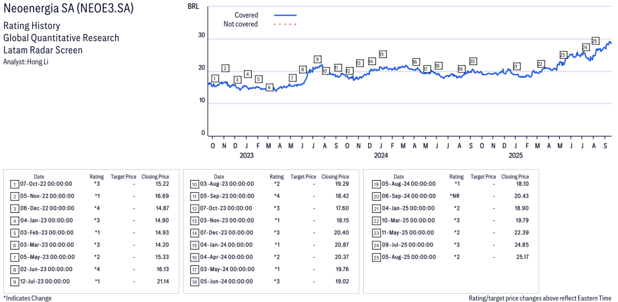Viewport: 618px width, 302px height.
Task: Click chart marker 15 above the price line
Action: pyautogui.click(x=382, y=54)
